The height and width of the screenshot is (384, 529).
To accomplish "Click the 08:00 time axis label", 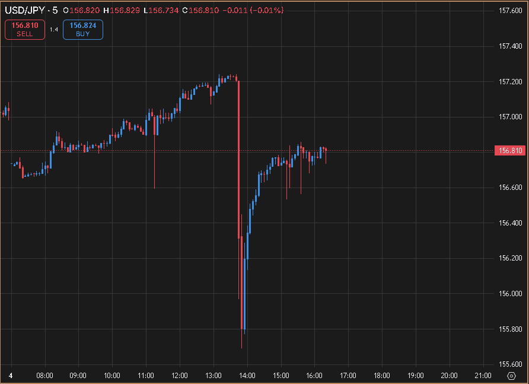I will click(x=44, y=376).
